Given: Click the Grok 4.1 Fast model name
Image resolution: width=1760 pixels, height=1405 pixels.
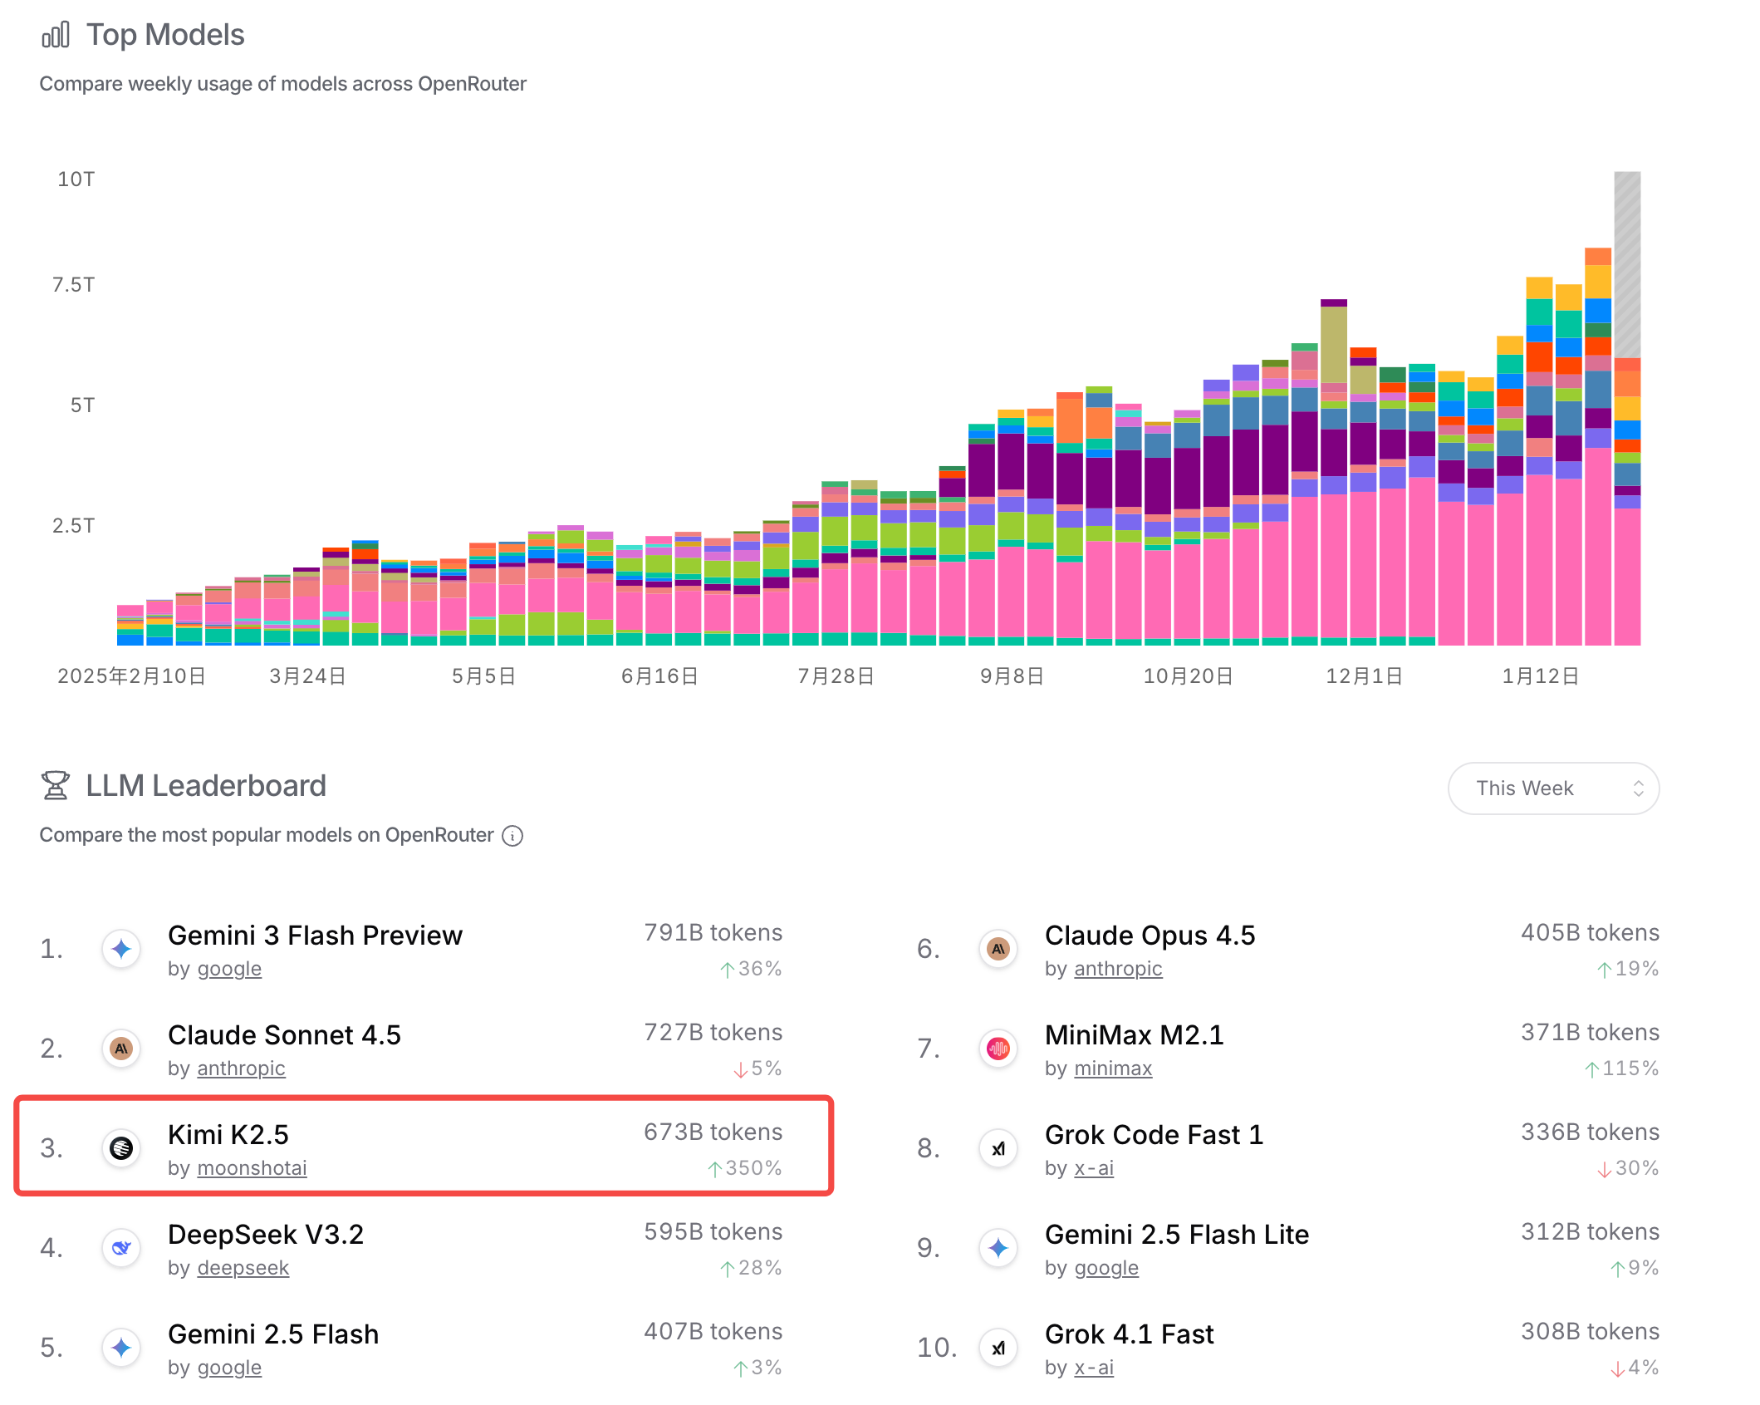Looking at the screenshot, I should 1129,1334.
